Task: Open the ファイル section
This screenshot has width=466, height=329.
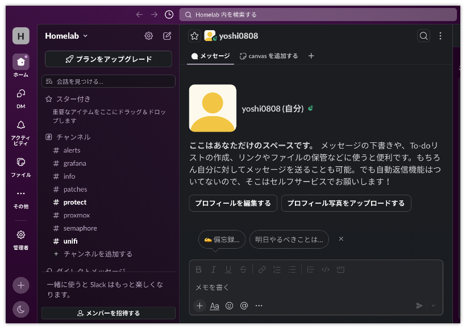Action: (21, 167)
